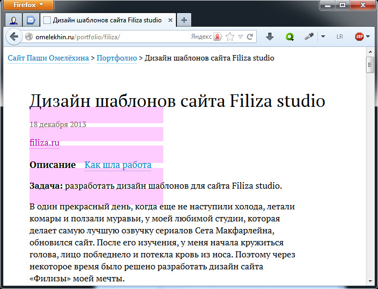Open the Как шла работа tab link
378x289 pixels.
pos(118,165)
